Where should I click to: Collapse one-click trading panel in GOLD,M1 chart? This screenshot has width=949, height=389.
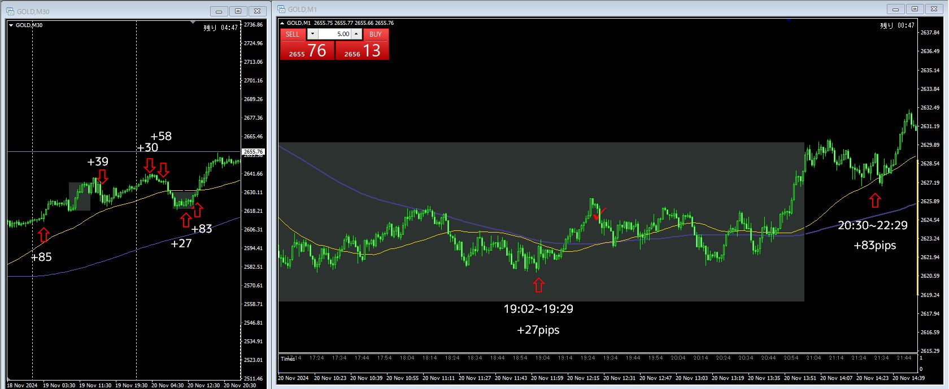click(282, 23)
